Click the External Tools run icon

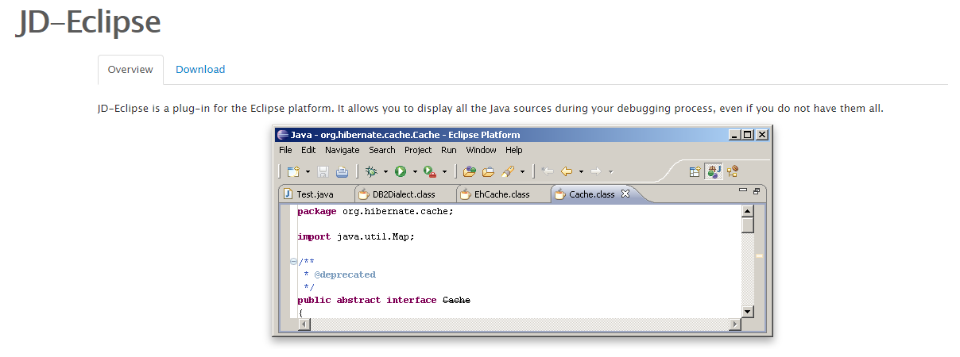pos(429,171)
